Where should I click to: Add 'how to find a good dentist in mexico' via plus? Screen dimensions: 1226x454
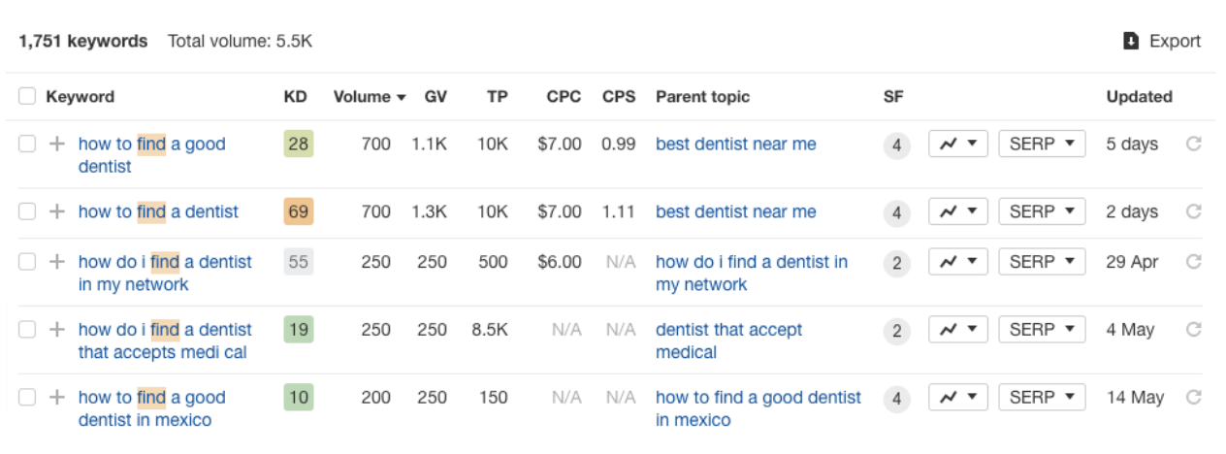(x=57, y=398)
